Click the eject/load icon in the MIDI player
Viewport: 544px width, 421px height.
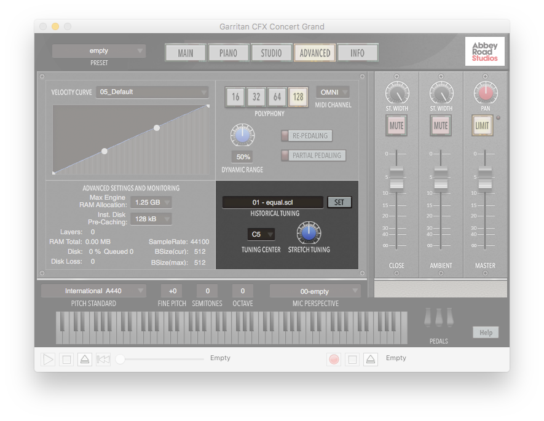click(x=85, y=360)
